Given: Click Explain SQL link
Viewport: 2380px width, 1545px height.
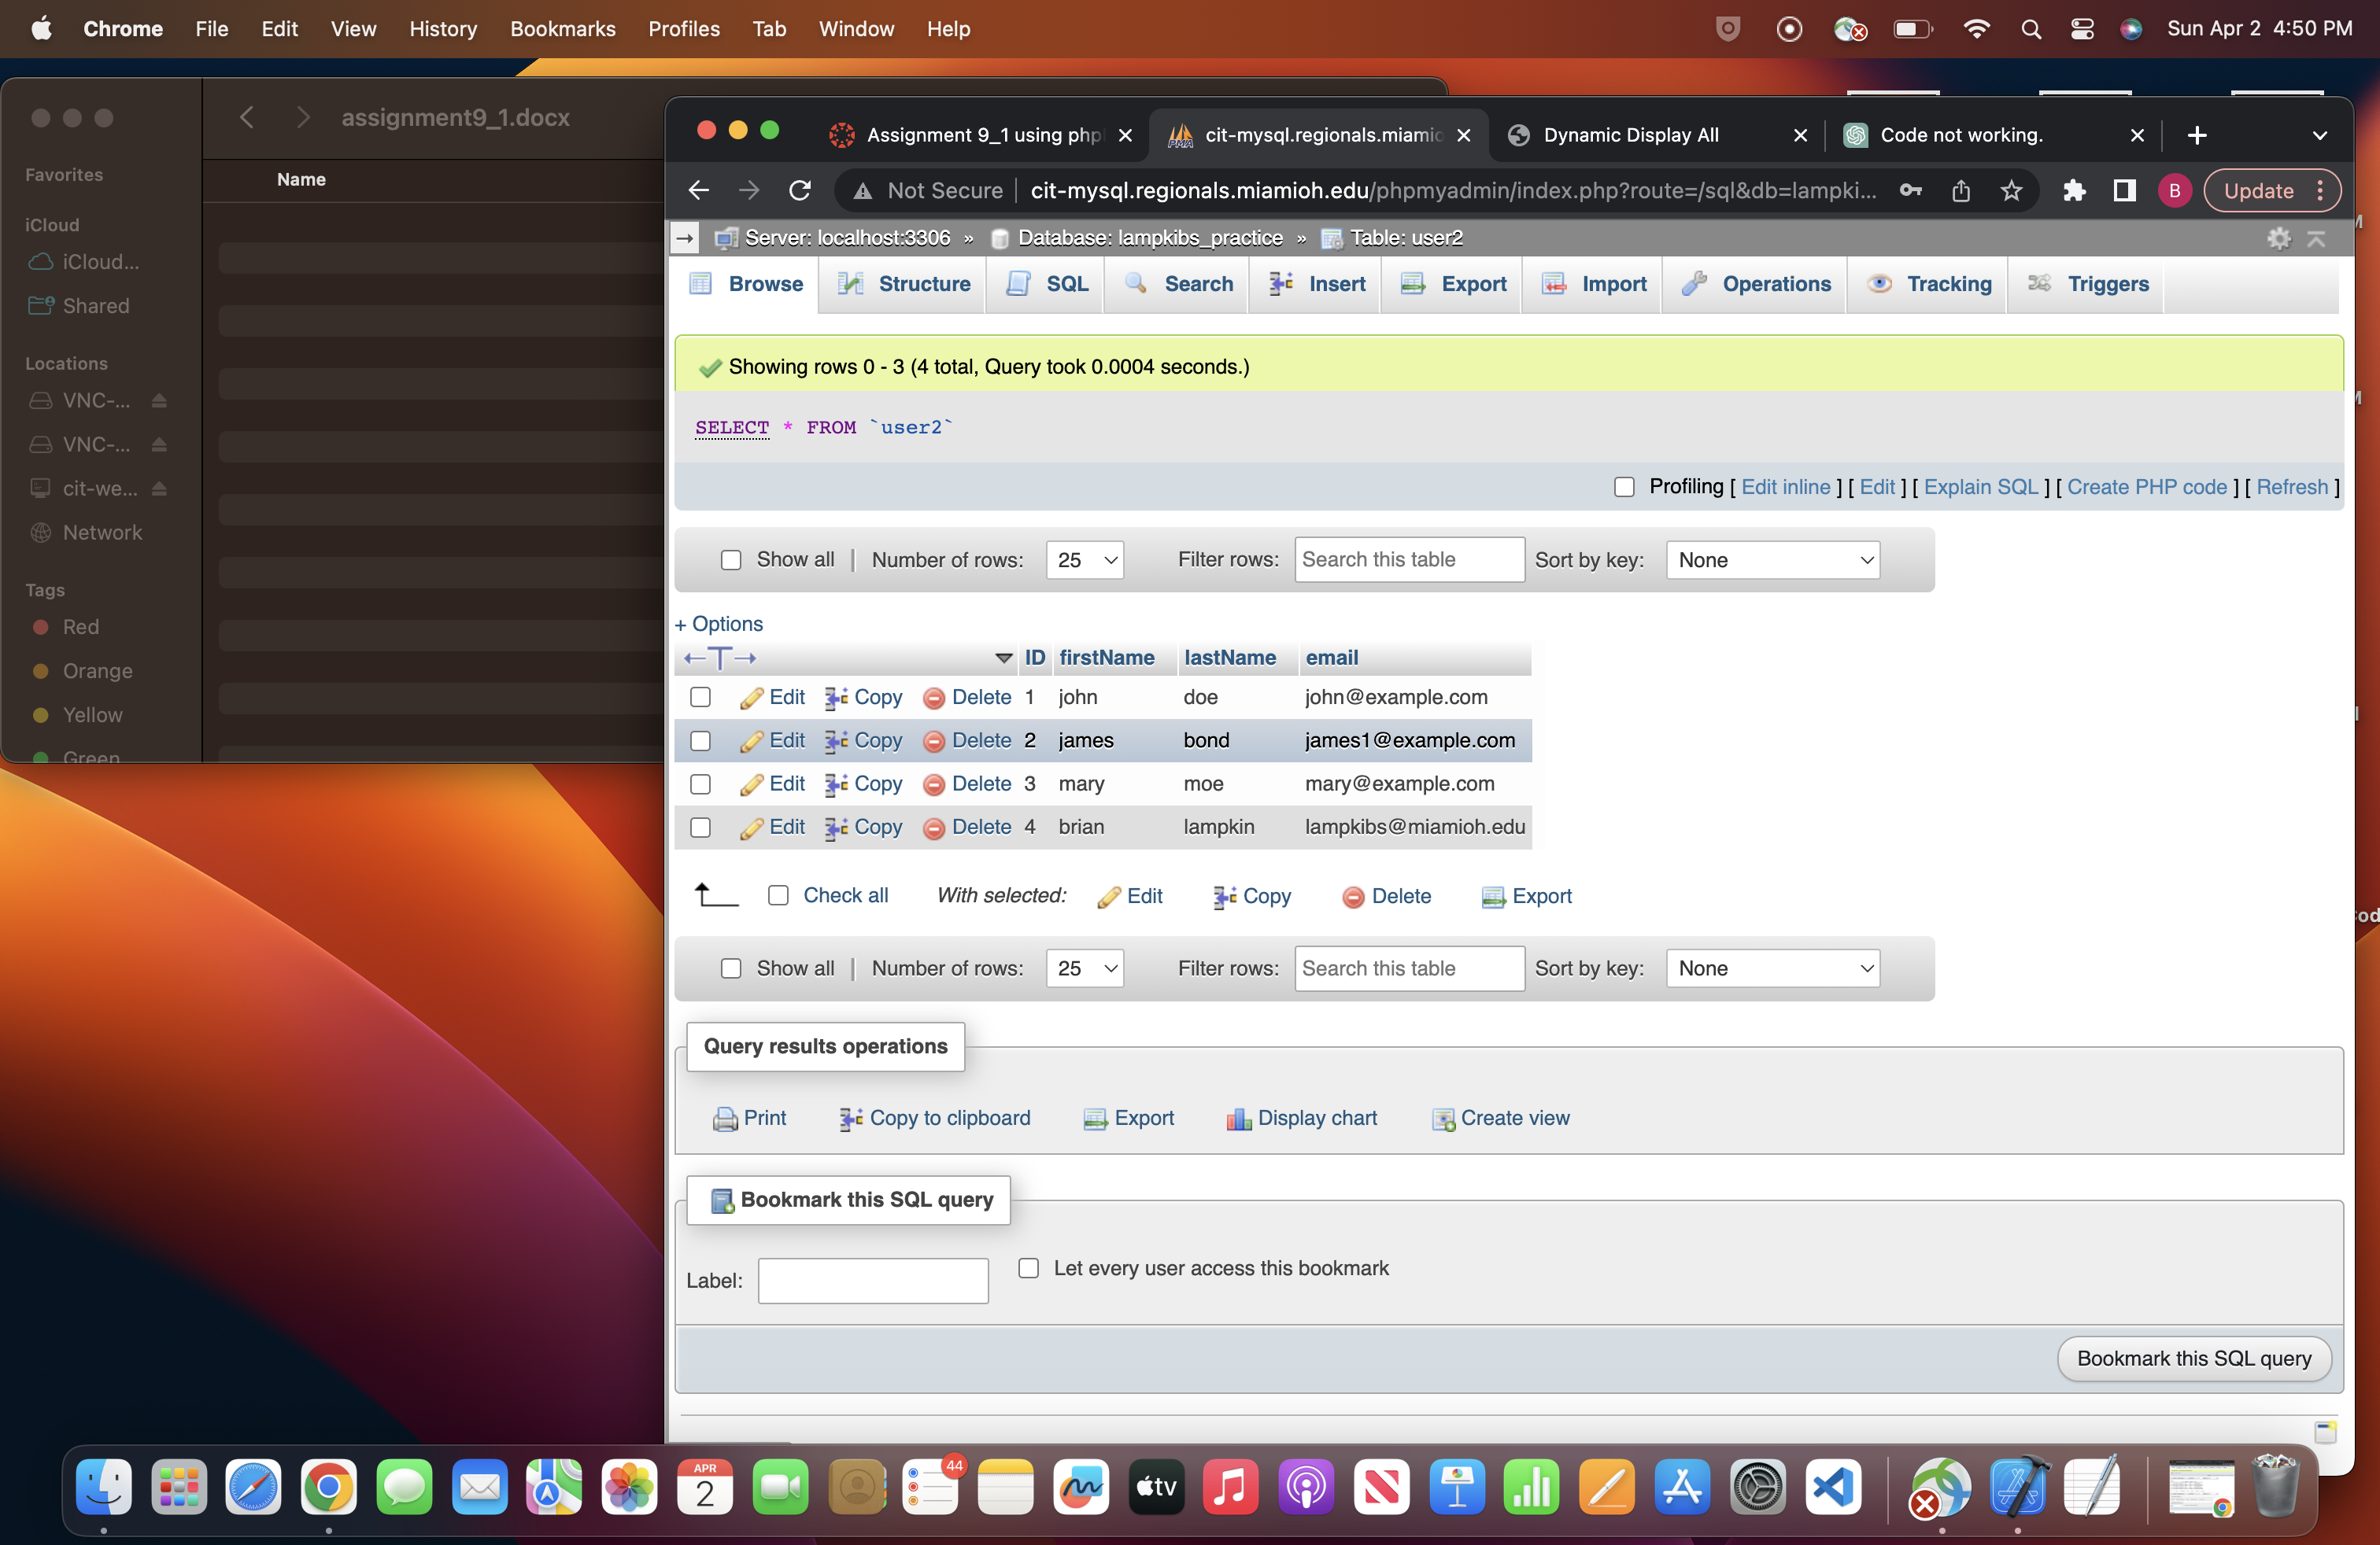Looking at the screenshot, I should pos(1980,487).
